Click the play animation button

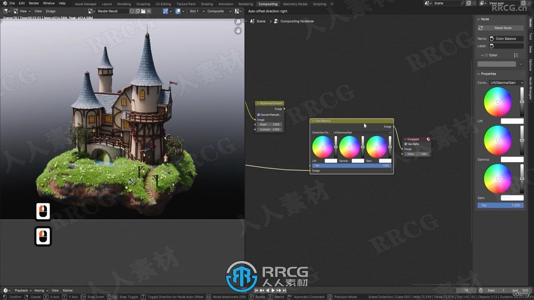pyautogui.click(x=273, y=290)
